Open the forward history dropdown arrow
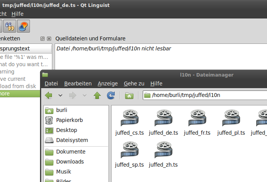The image size is (267, 182). [x=84, y=95]
